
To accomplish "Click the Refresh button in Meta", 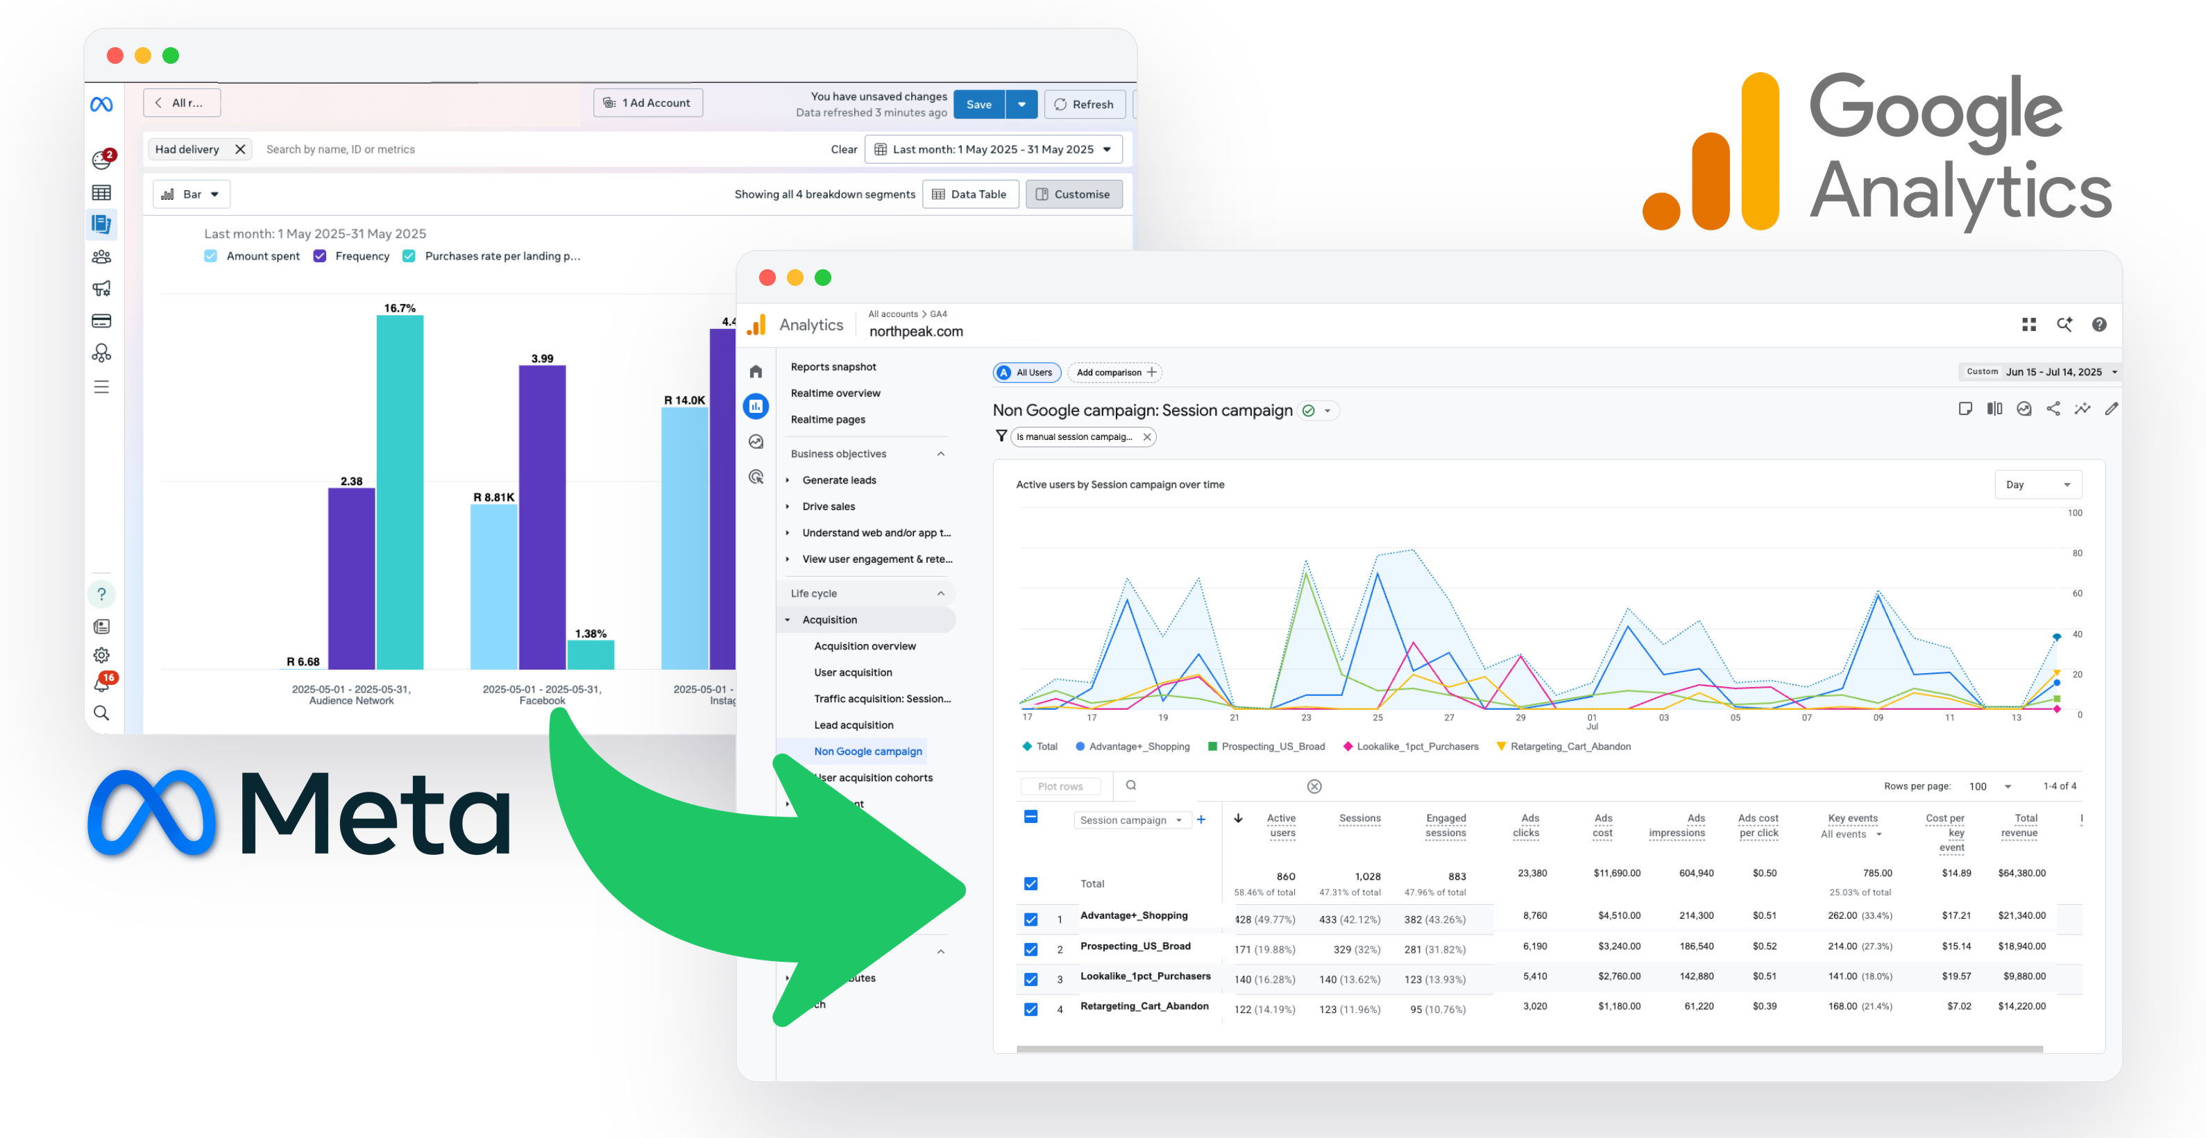I will click(x=1084, y=105).
